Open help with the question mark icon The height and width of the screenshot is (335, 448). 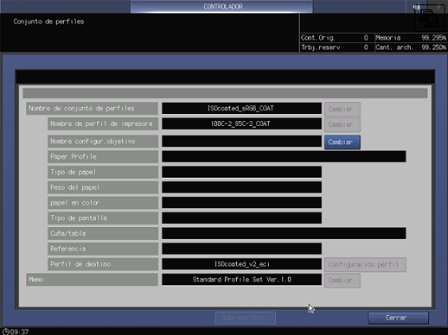438,7
